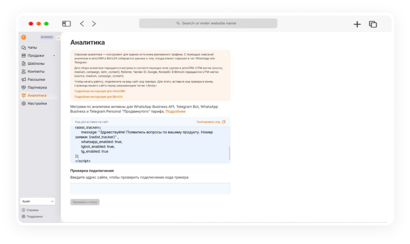This screenshot has height=244, width=410.
Task: Click the search magnifier in address bar
Action: pos(178,23)
